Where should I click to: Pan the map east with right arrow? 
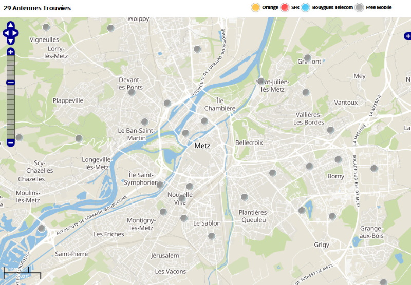pyautogui.click(x=16, y=33)
